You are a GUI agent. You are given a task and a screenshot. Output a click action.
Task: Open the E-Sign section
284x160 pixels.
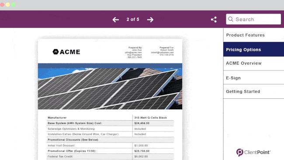[x=253, y=78]
